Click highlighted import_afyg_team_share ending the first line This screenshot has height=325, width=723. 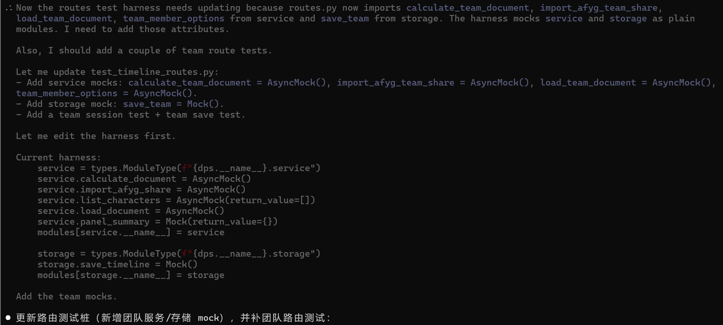pos(598,8)
